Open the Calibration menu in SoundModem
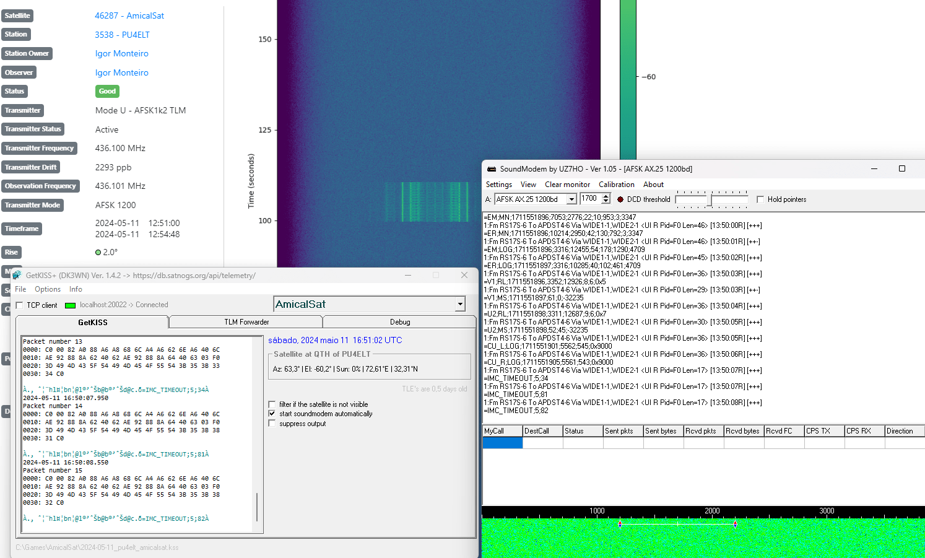This screenshot has width=925, height=558. point(616,185)
